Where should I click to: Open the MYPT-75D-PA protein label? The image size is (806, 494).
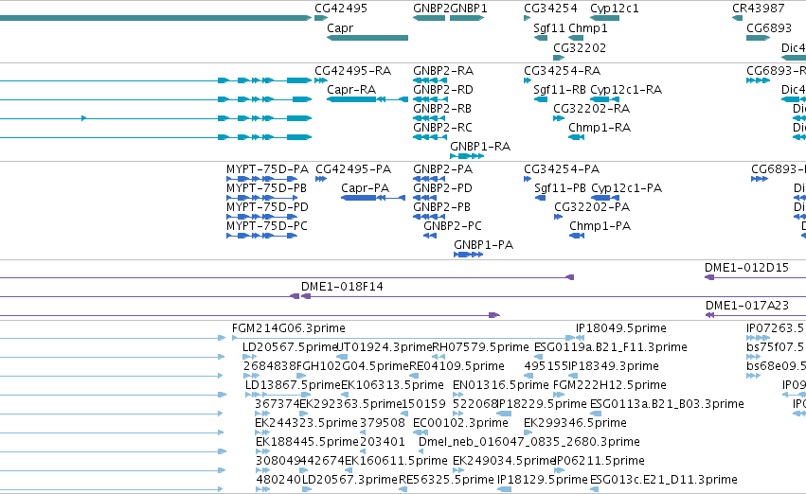267,169
